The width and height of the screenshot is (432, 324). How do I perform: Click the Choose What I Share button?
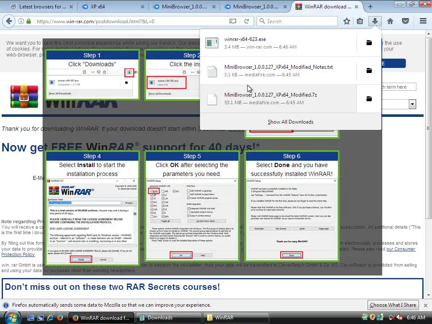click(x=393, y=305)
